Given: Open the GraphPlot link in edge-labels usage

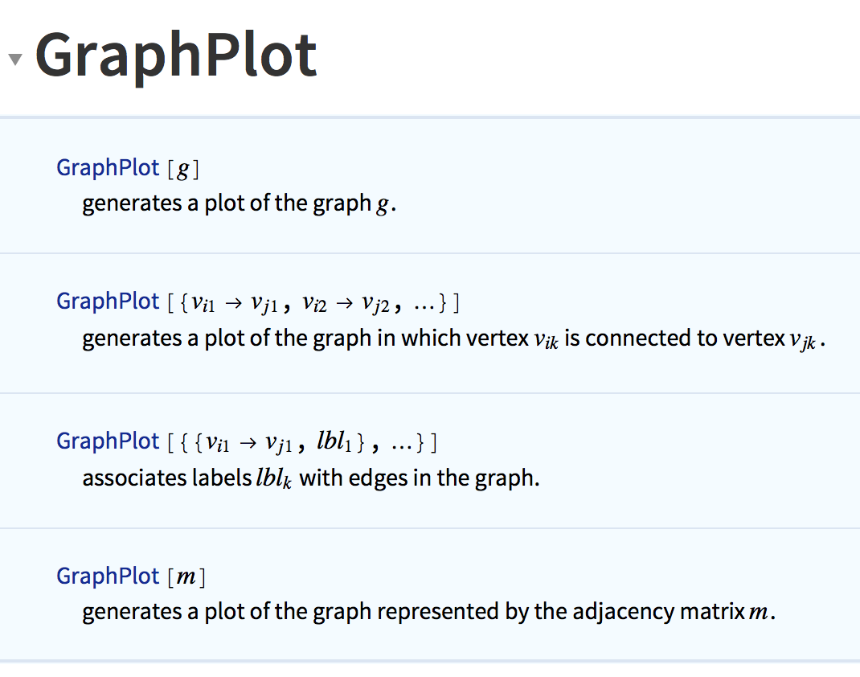Looking at the screenshot, I should [x=108, y=441].
